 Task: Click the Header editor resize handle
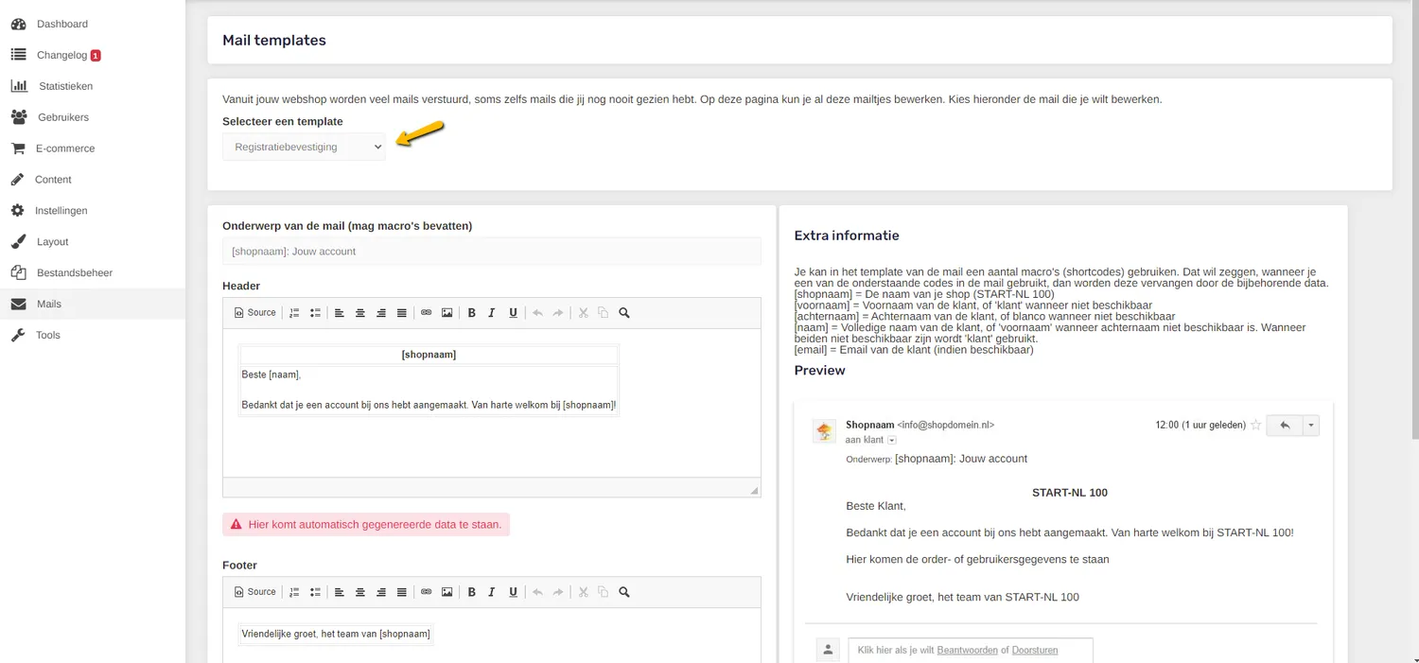point(754,490)
